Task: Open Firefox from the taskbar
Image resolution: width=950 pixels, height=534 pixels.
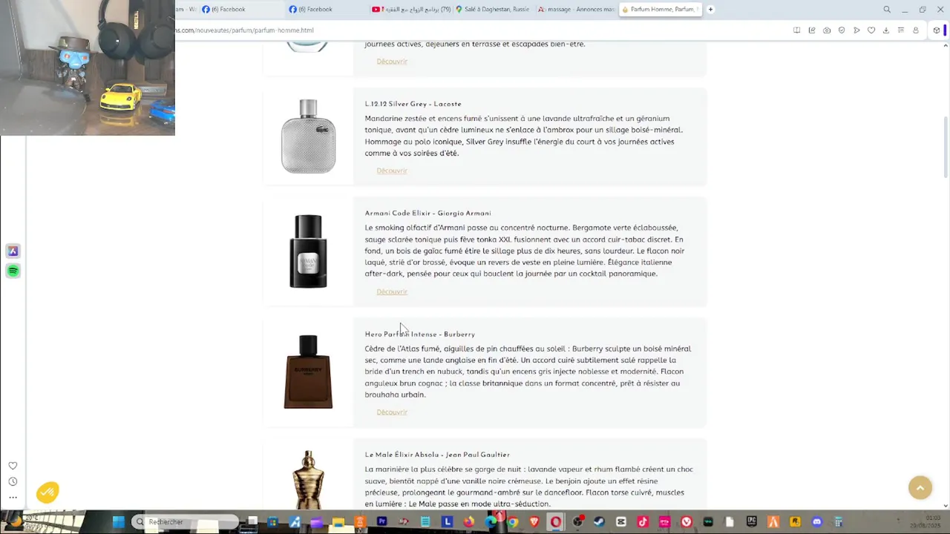Action: 469,522
